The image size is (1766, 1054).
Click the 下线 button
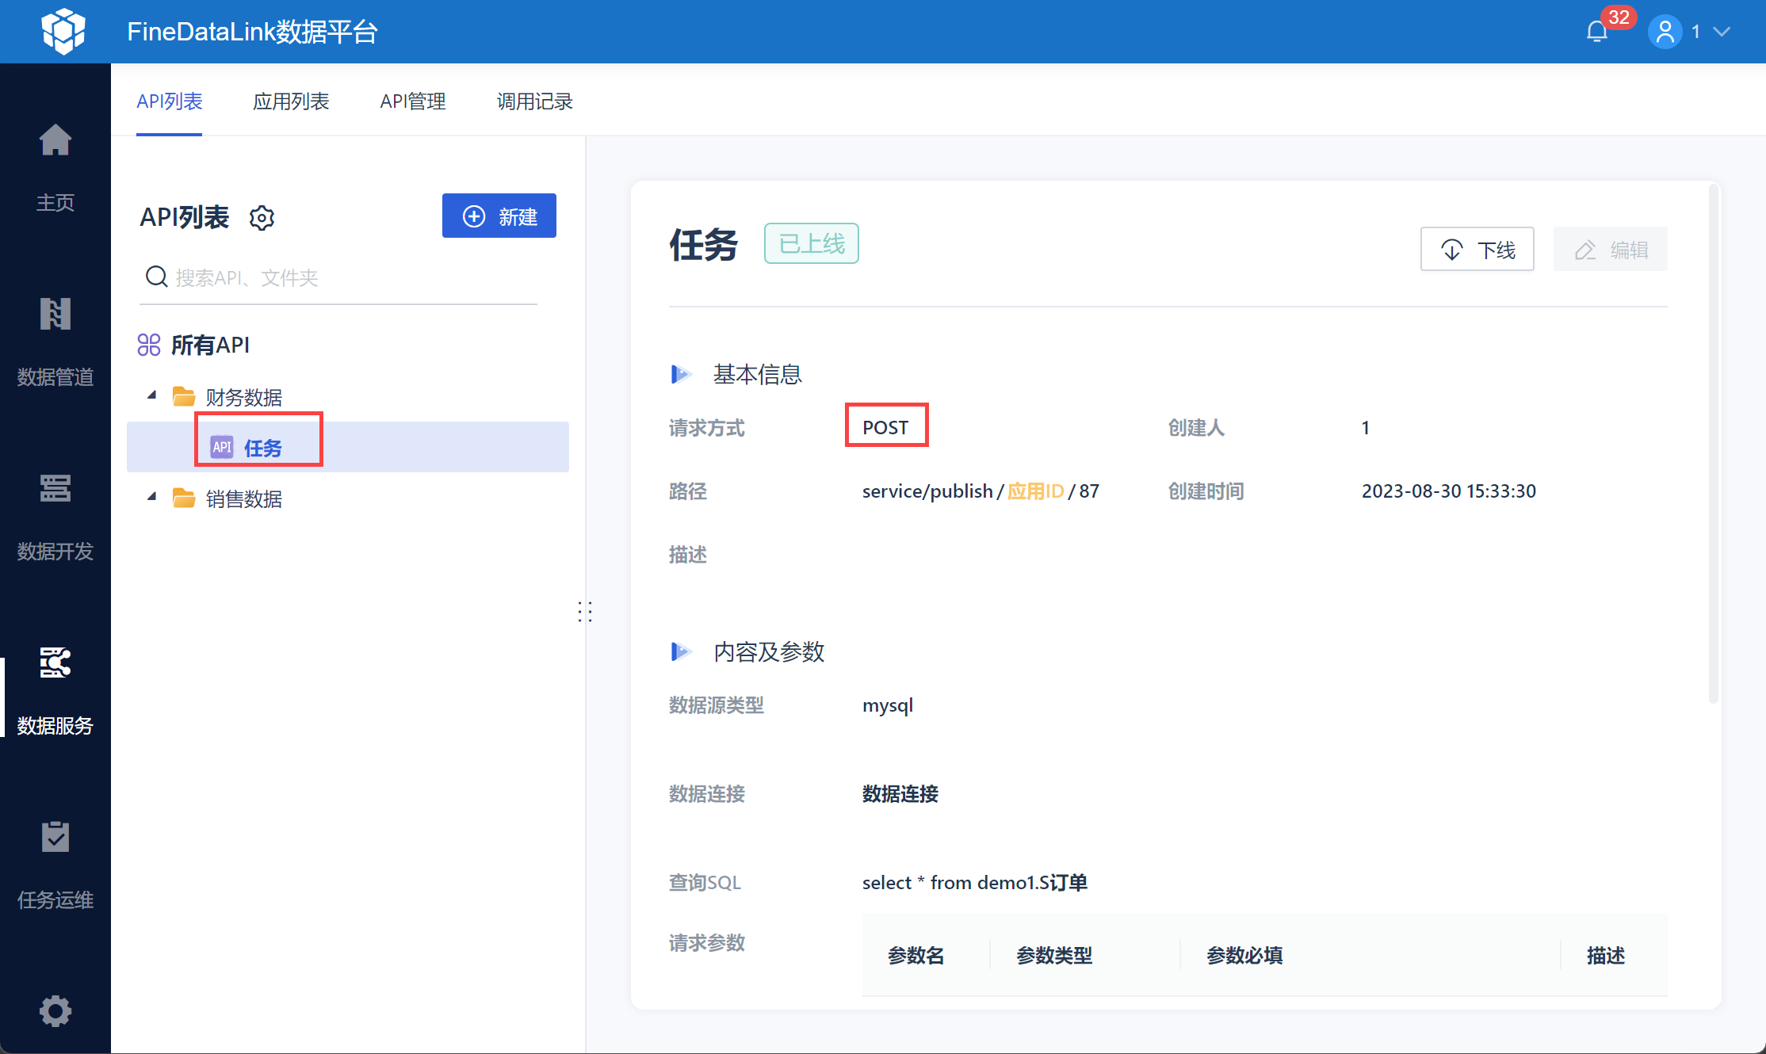tap(1477, 250)
